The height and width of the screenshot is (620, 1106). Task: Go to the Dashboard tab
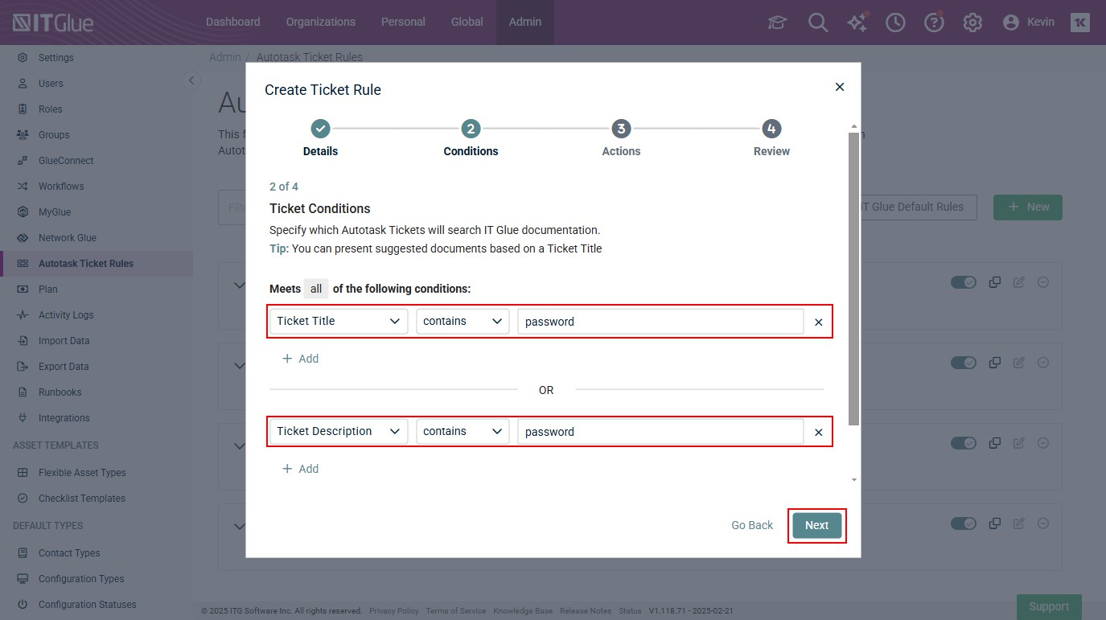point(233,23)
